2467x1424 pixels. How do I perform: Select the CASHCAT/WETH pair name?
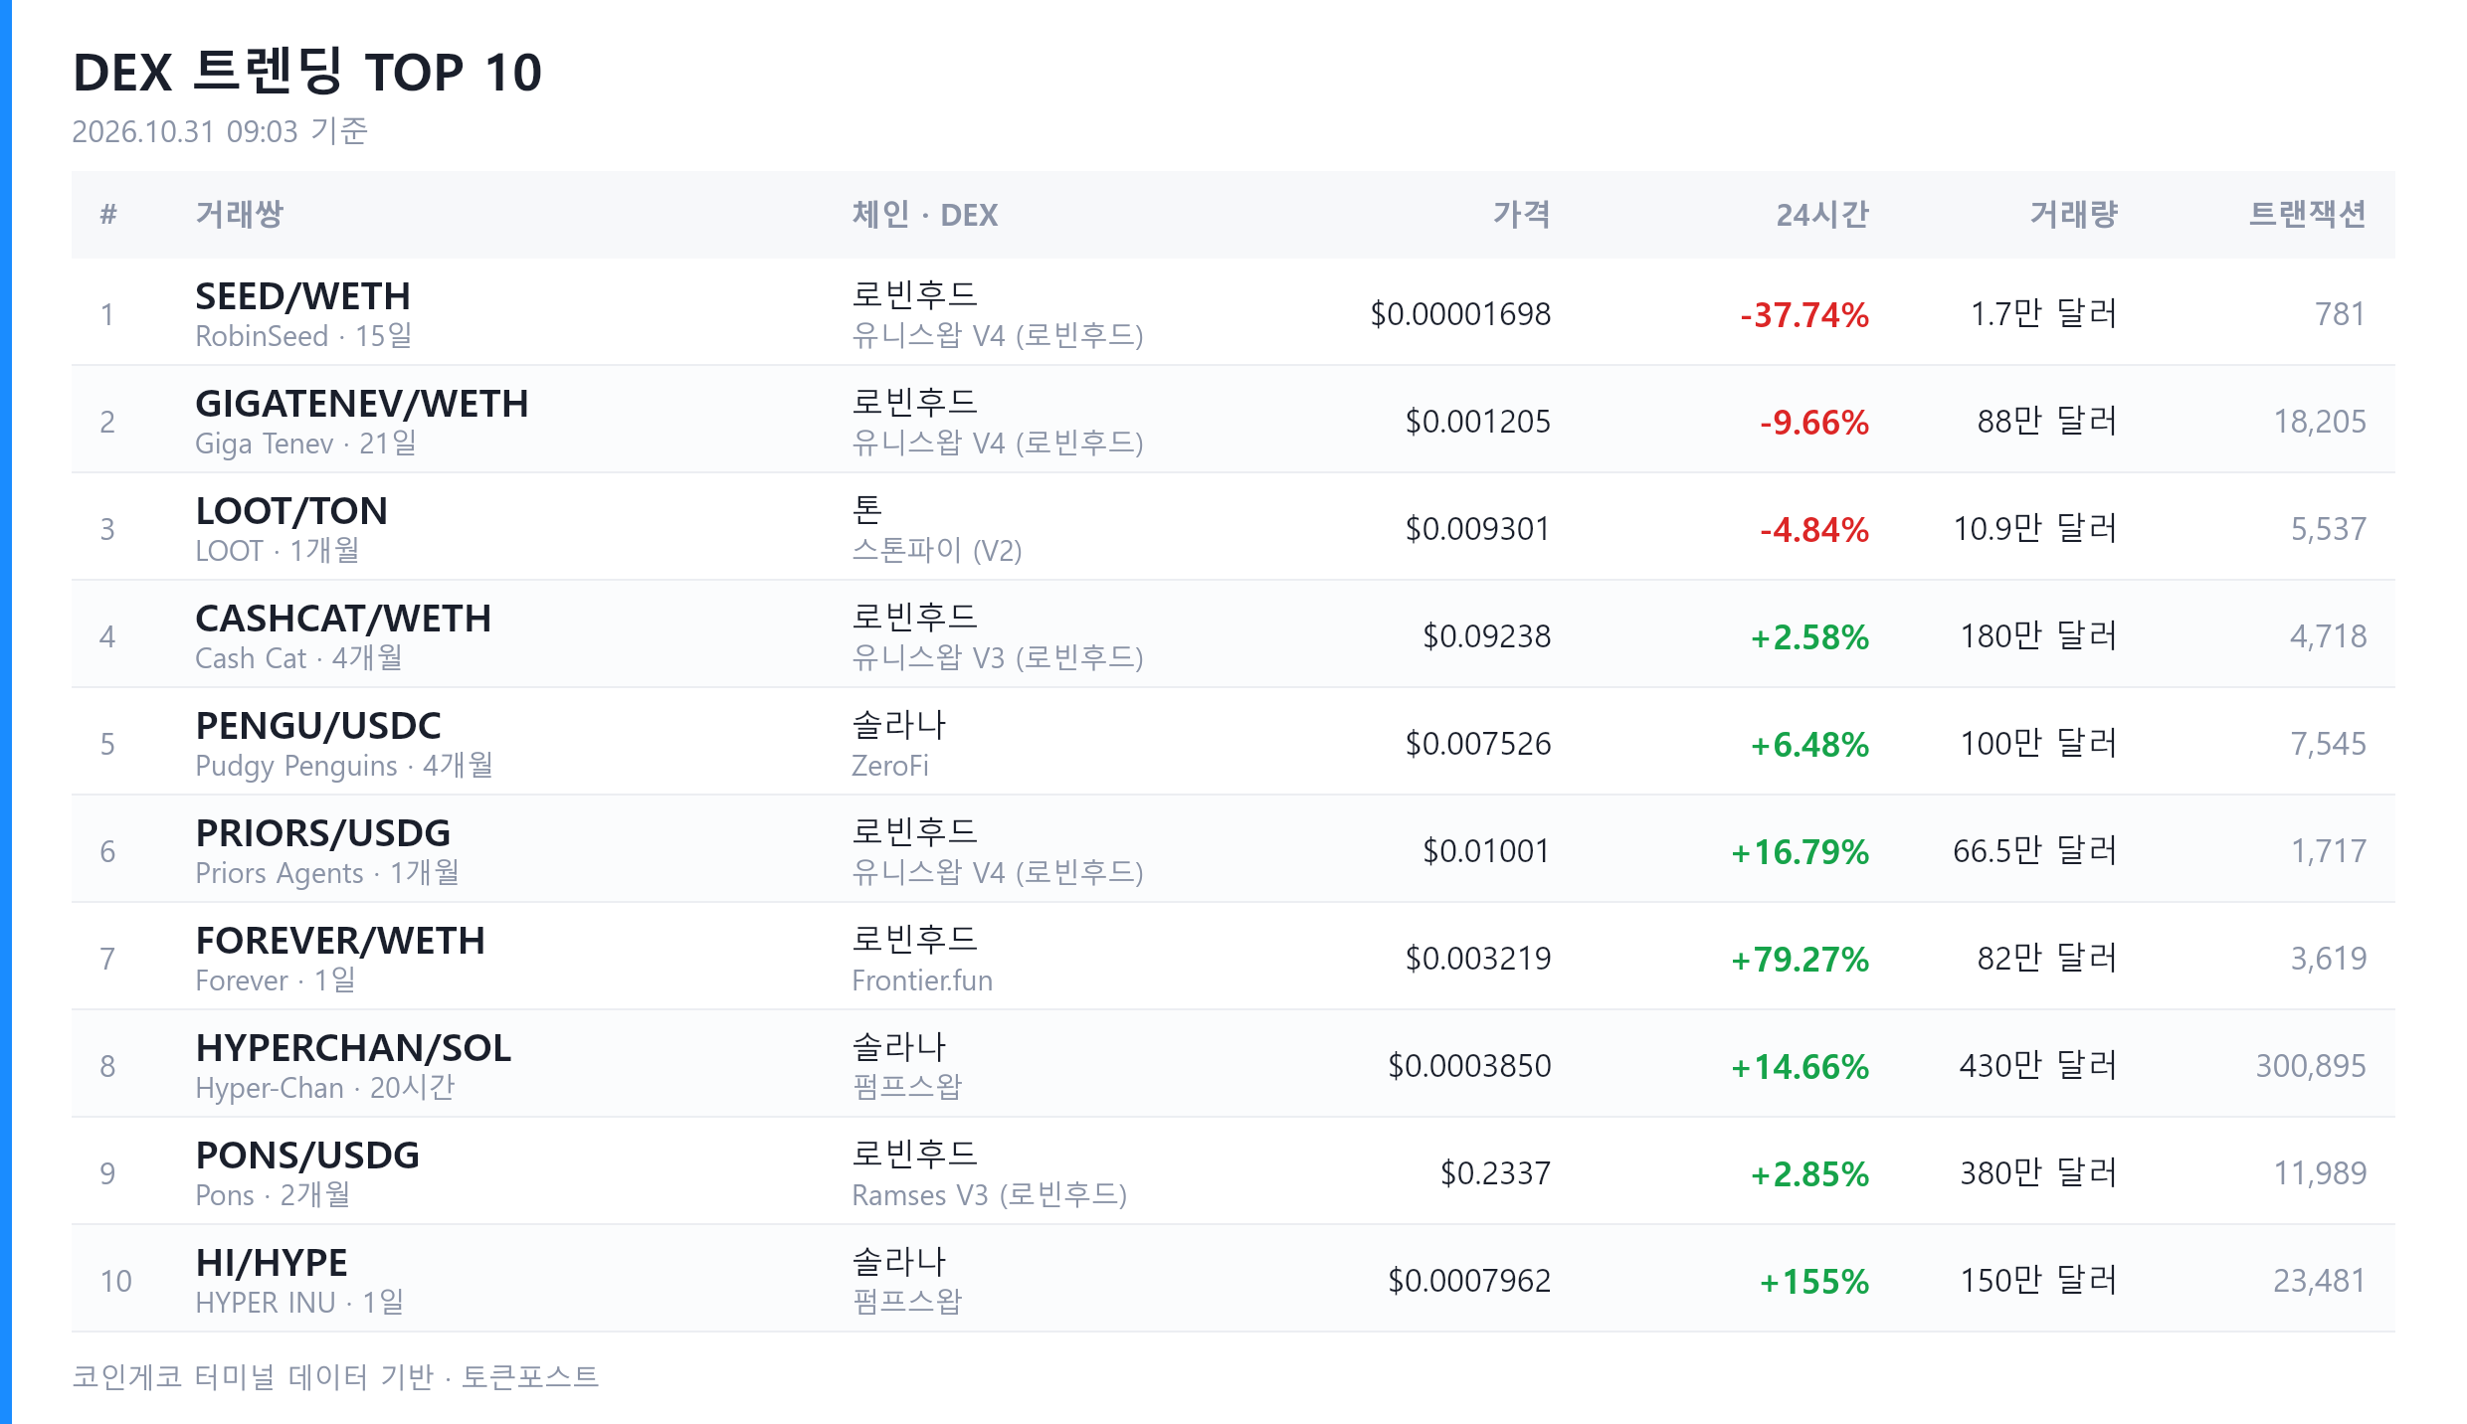coord(343,619)
